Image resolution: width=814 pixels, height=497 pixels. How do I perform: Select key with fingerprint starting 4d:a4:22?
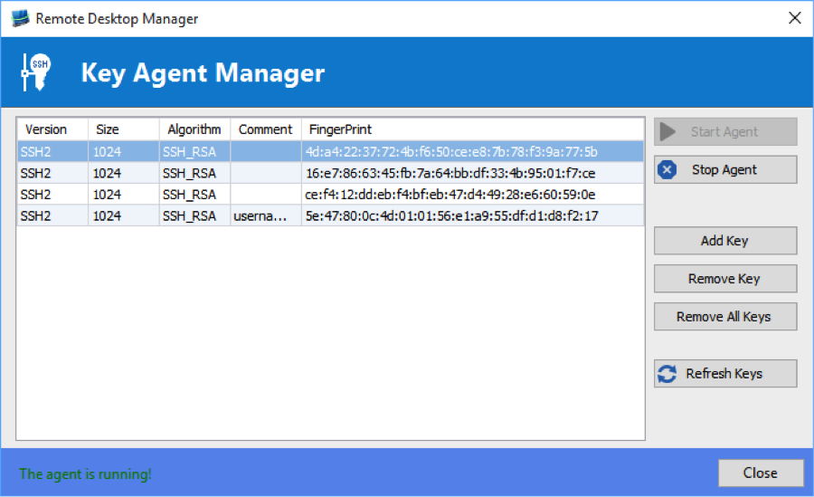point(450,152)
